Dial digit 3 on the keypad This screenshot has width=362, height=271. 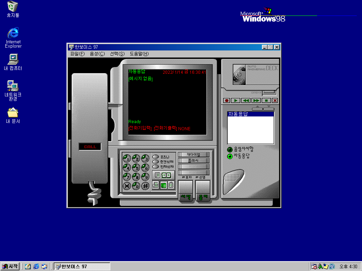145,158
